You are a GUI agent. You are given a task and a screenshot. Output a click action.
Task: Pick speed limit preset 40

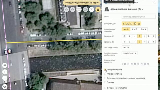tap(132, 64)
